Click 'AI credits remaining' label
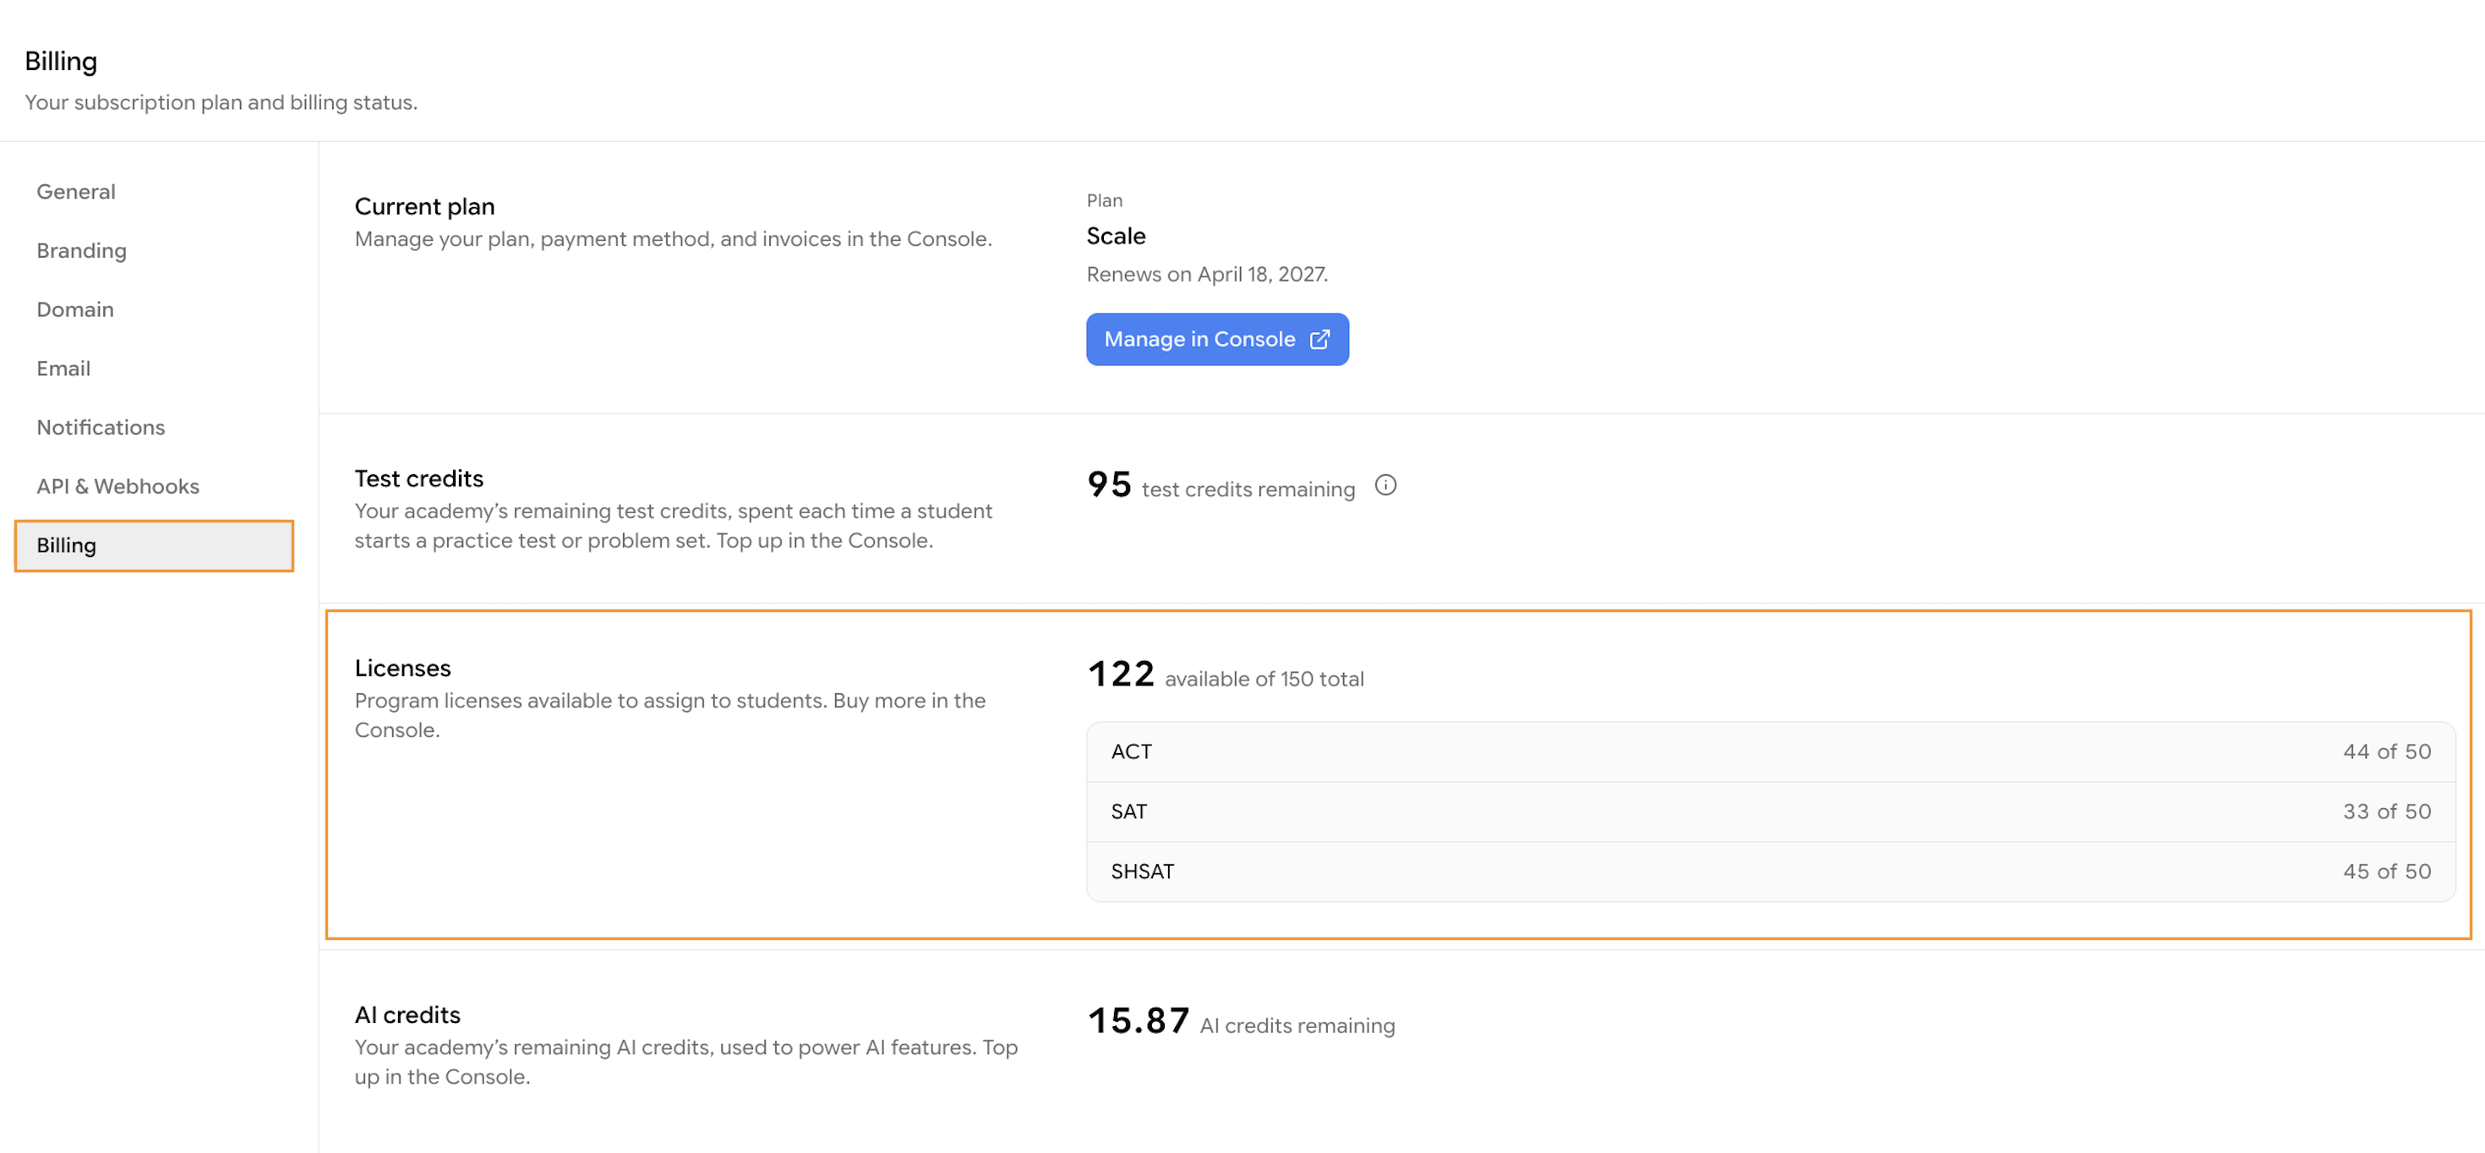The image size is (2485, 1153). click(1297, 1025)
